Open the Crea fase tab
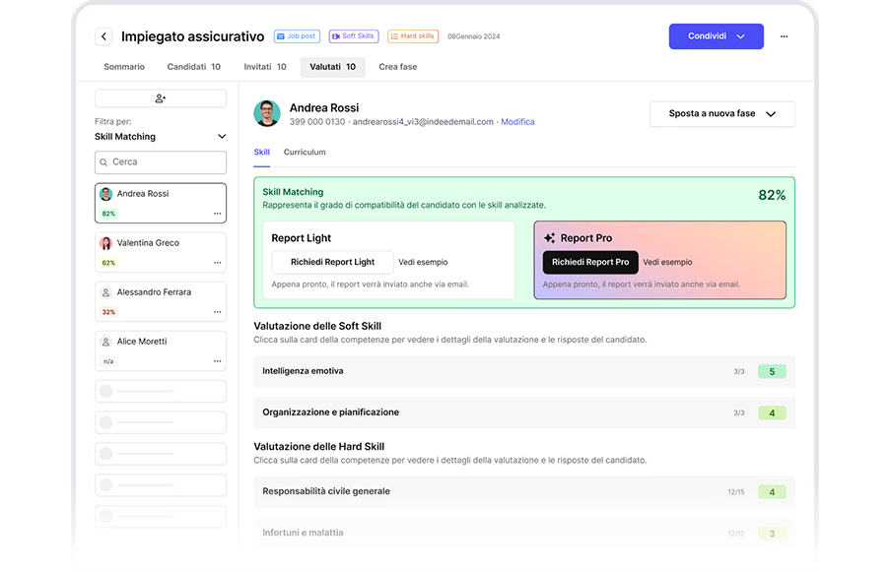 398,67
